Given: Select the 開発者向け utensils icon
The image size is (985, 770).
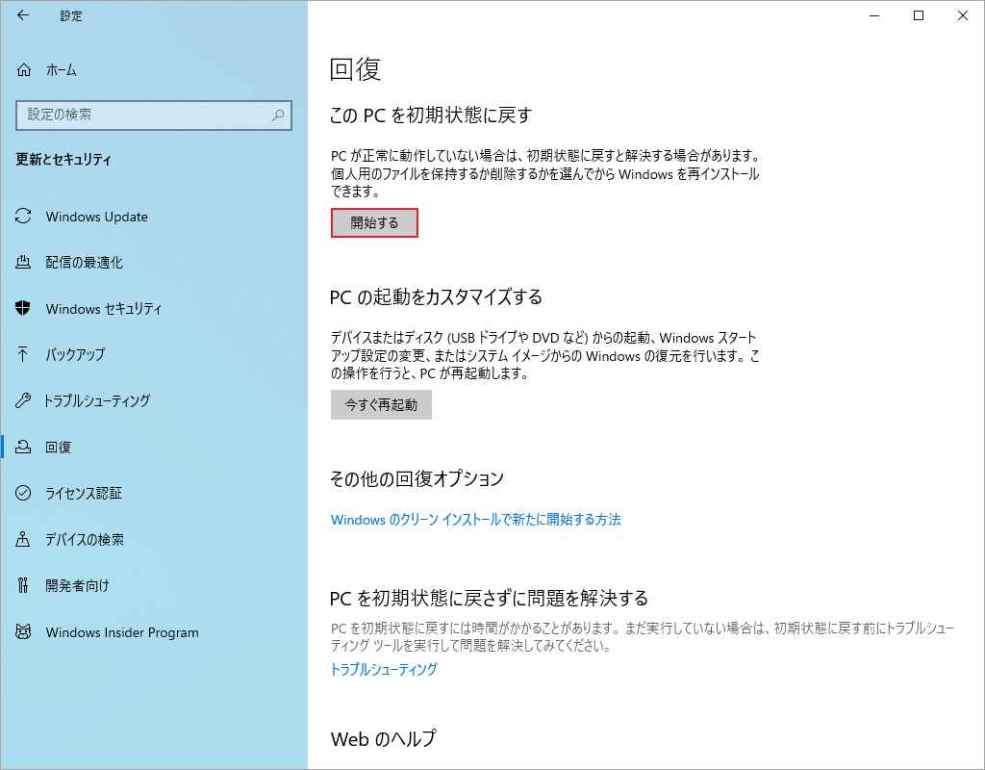Looking at the screenshot, I should coord(25,586).
